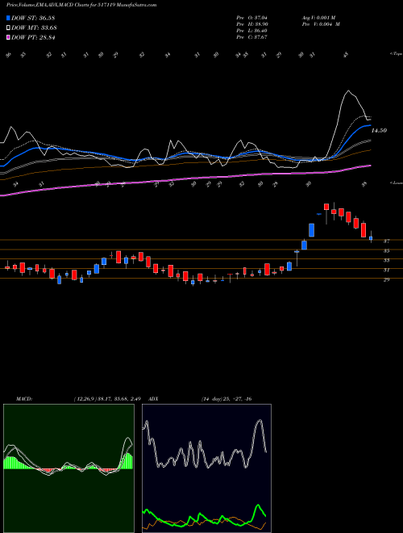
Task: Select the 'DOW ST: 36.58' legend text
Action: point(33,18)
